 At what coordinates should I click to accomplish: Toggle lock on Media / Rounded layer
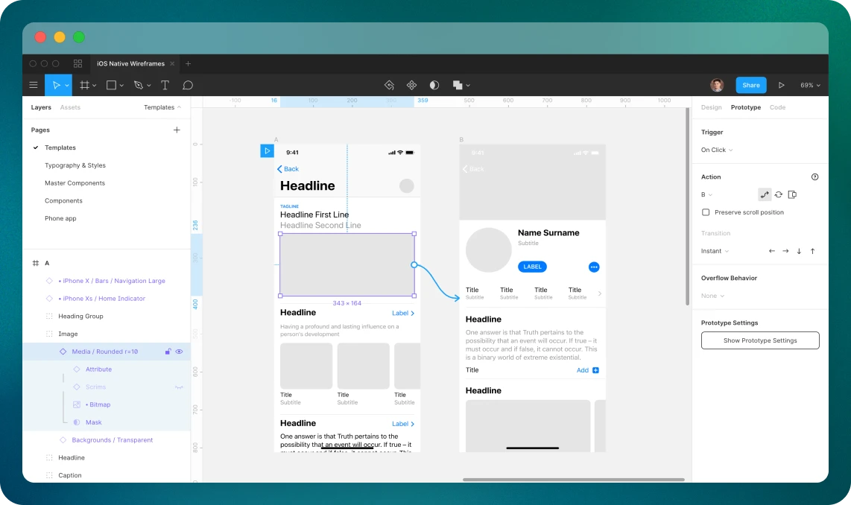pyautogui.click(x=168, y=352)
